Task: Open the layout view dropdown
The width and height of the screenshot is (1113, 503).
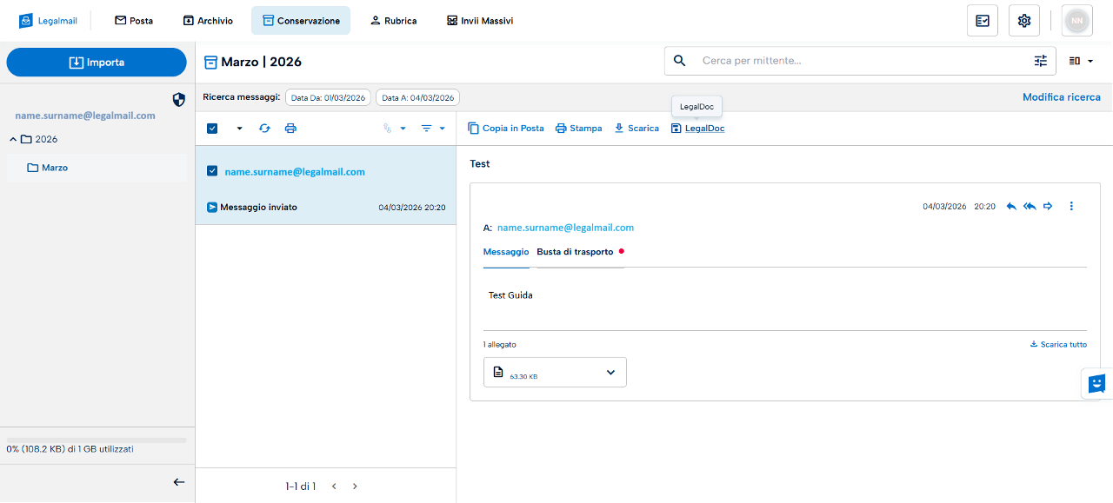Action: [1081, 61]
